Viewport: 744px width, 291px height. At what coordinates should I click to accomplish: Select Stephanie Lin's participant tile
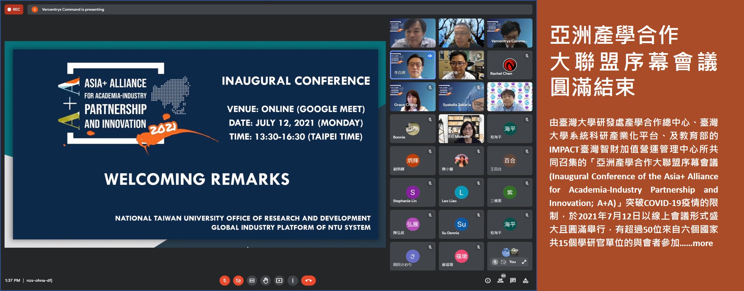[413, 193]
